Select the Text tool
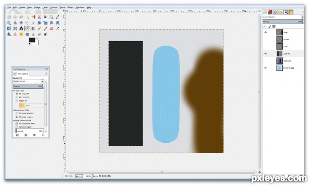This screenshot has width=309, height=185. click(x=21, y=28)
